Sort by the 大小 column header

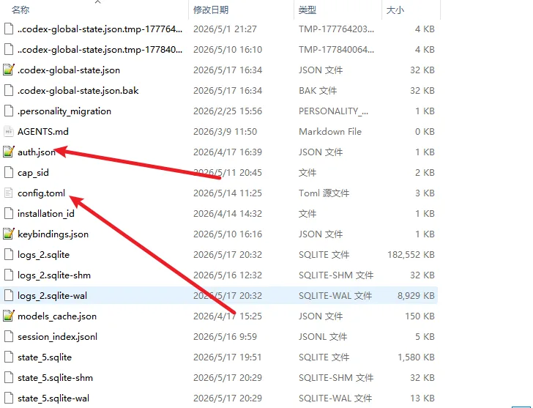pyautogui.click(x=395, y=10)
